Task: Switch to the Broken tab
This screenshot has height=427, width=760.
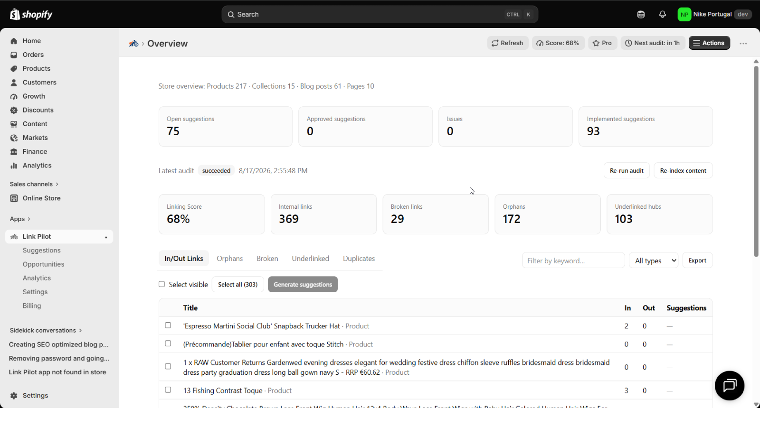Action: pyautogui.click(x=267, y=259)
